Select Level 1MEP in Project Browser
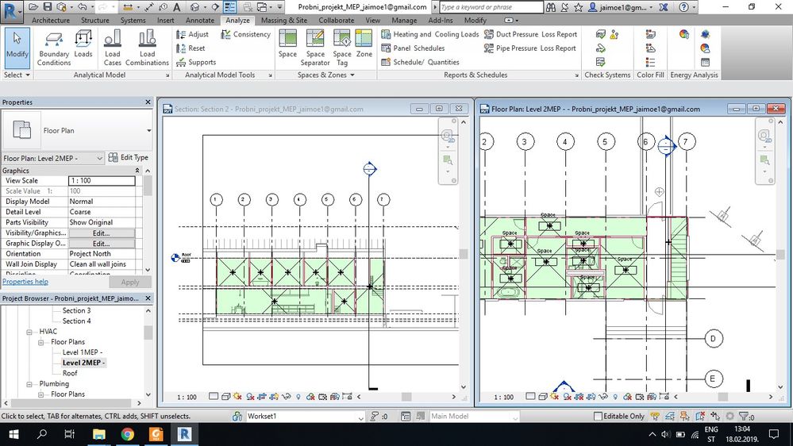 coord(83,352)
